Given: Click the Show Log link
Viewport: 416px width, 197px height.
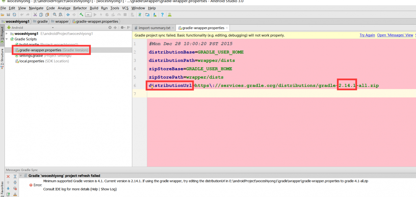Looking at the screenshot, I should point(109,189).
